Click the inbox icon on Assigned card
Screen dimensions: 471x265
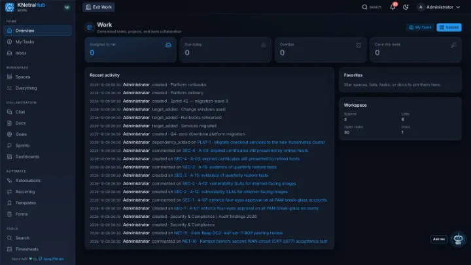pyautogui.click(x=169, y=45)
